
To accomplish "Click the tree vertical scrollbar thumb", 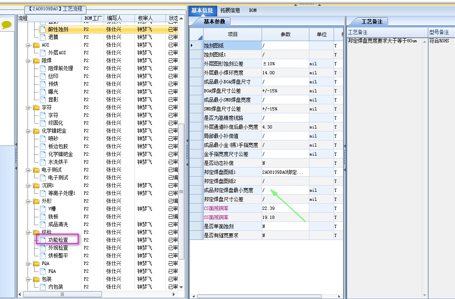I will [181, 191].
